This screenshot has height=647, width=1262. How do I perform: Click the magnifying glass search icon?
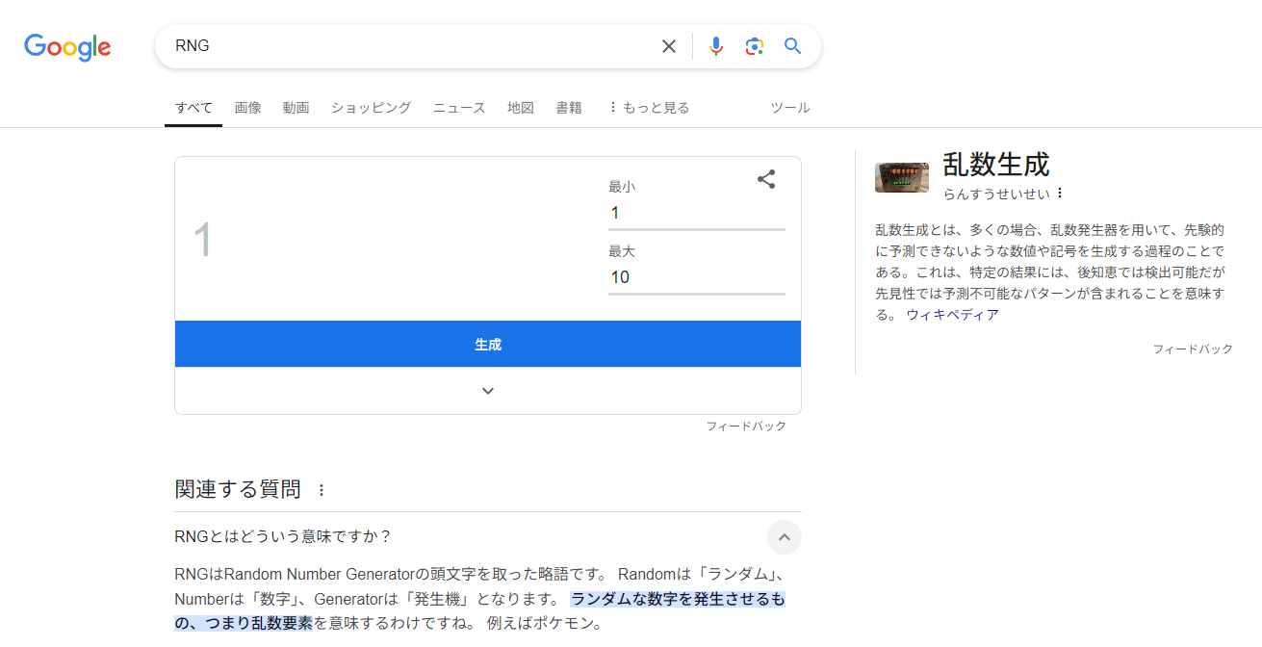pos(792,46)
